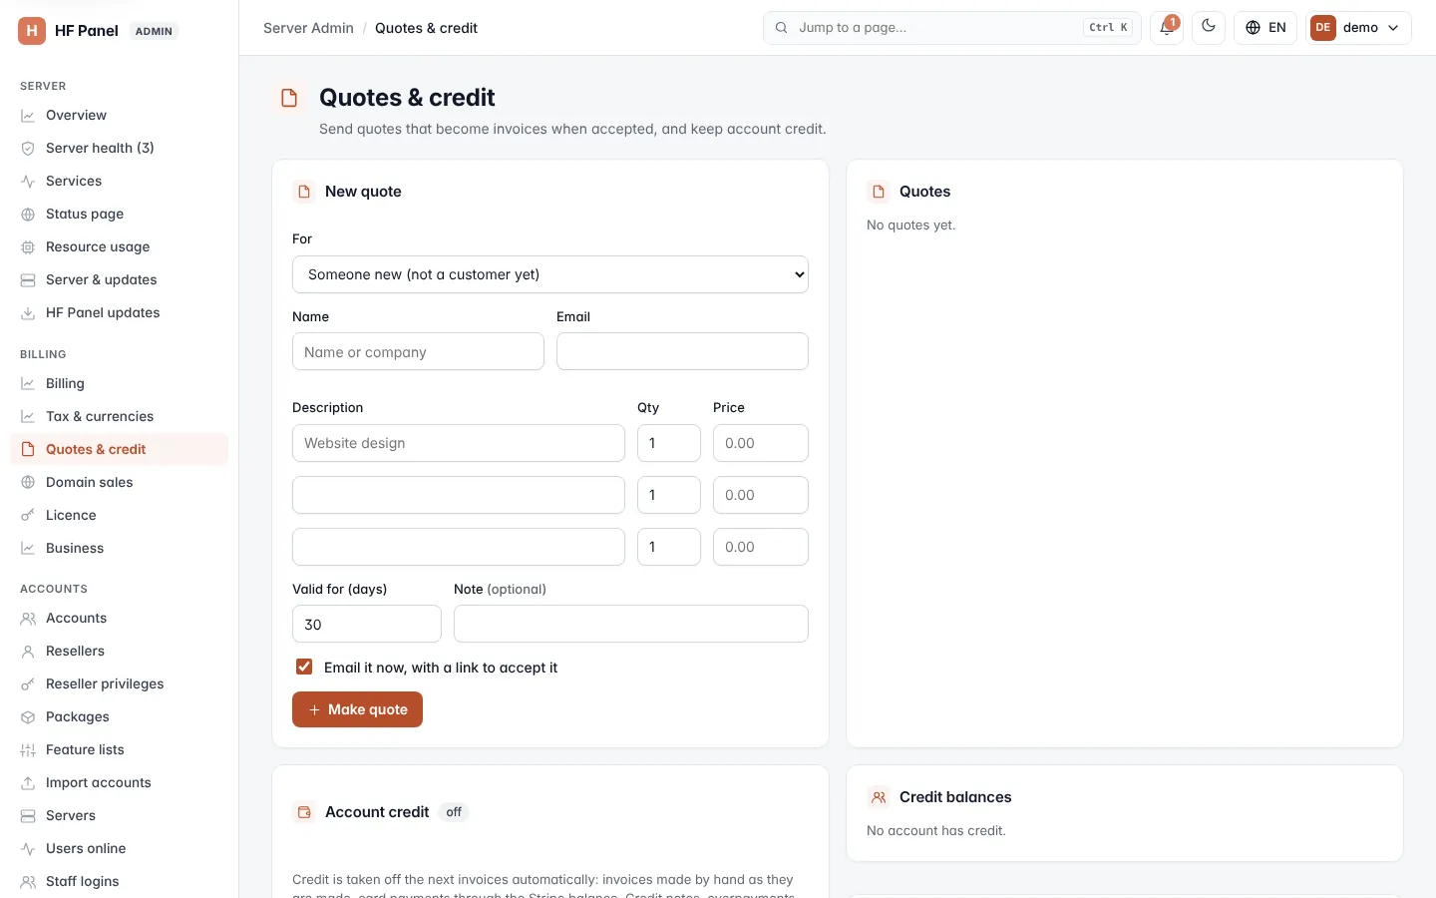Focus the Name or company field
The height and width of the screenshot is (898, 1436).
click(418, 351)
